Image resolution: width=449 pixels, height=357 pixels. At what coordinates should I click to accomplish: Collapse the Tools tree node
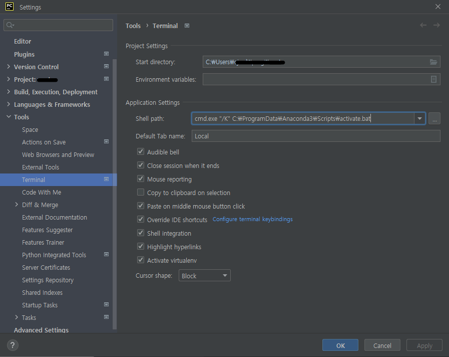click(9, 117)
